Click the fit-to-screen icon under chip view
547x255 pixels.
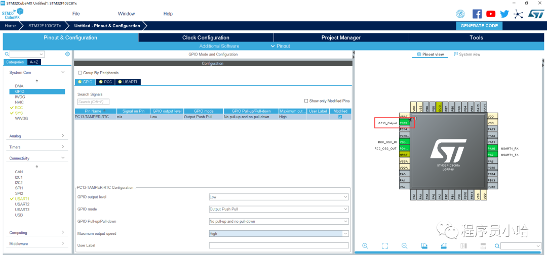[x=385, y=246]
